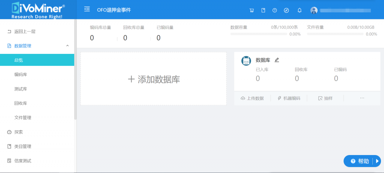Click the book/manual icon in header
Viewport: 384px width, 173px height.
click(x=263, y=10)
